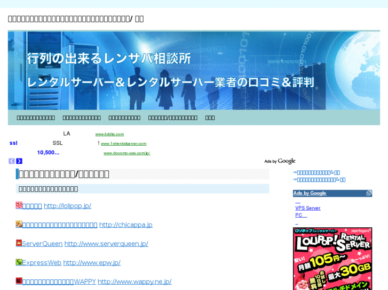Image resolution: width=388 pixels, height=290 pixels.
Task: Click the Ads by Google sidebar header link
Action: tap(310, 193)
